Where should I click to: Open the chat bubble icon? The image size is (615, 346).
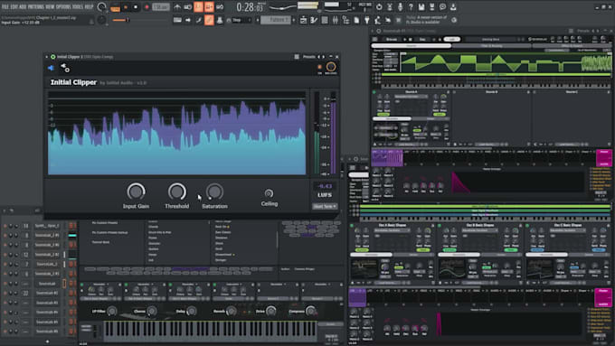(442, 7)
